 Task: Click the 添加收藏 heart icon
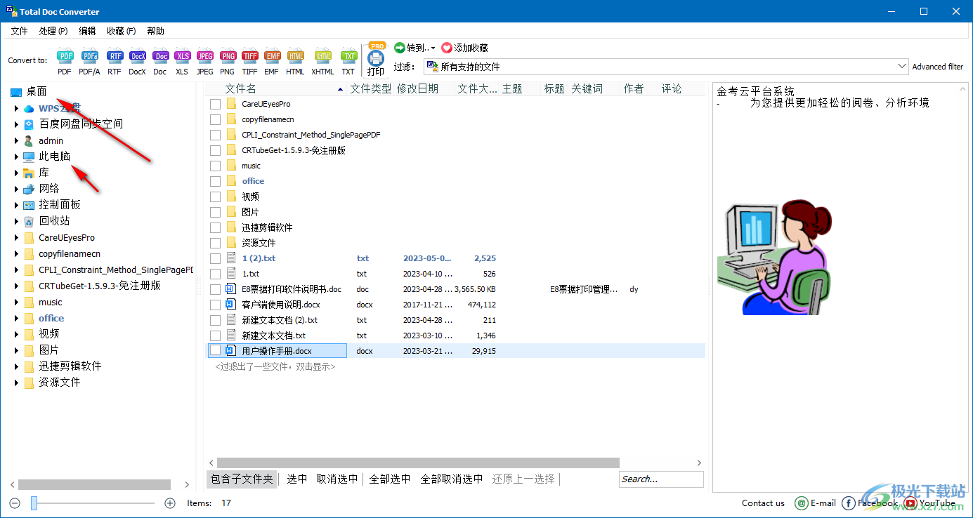pyautogui.click(x=447, y=48)
